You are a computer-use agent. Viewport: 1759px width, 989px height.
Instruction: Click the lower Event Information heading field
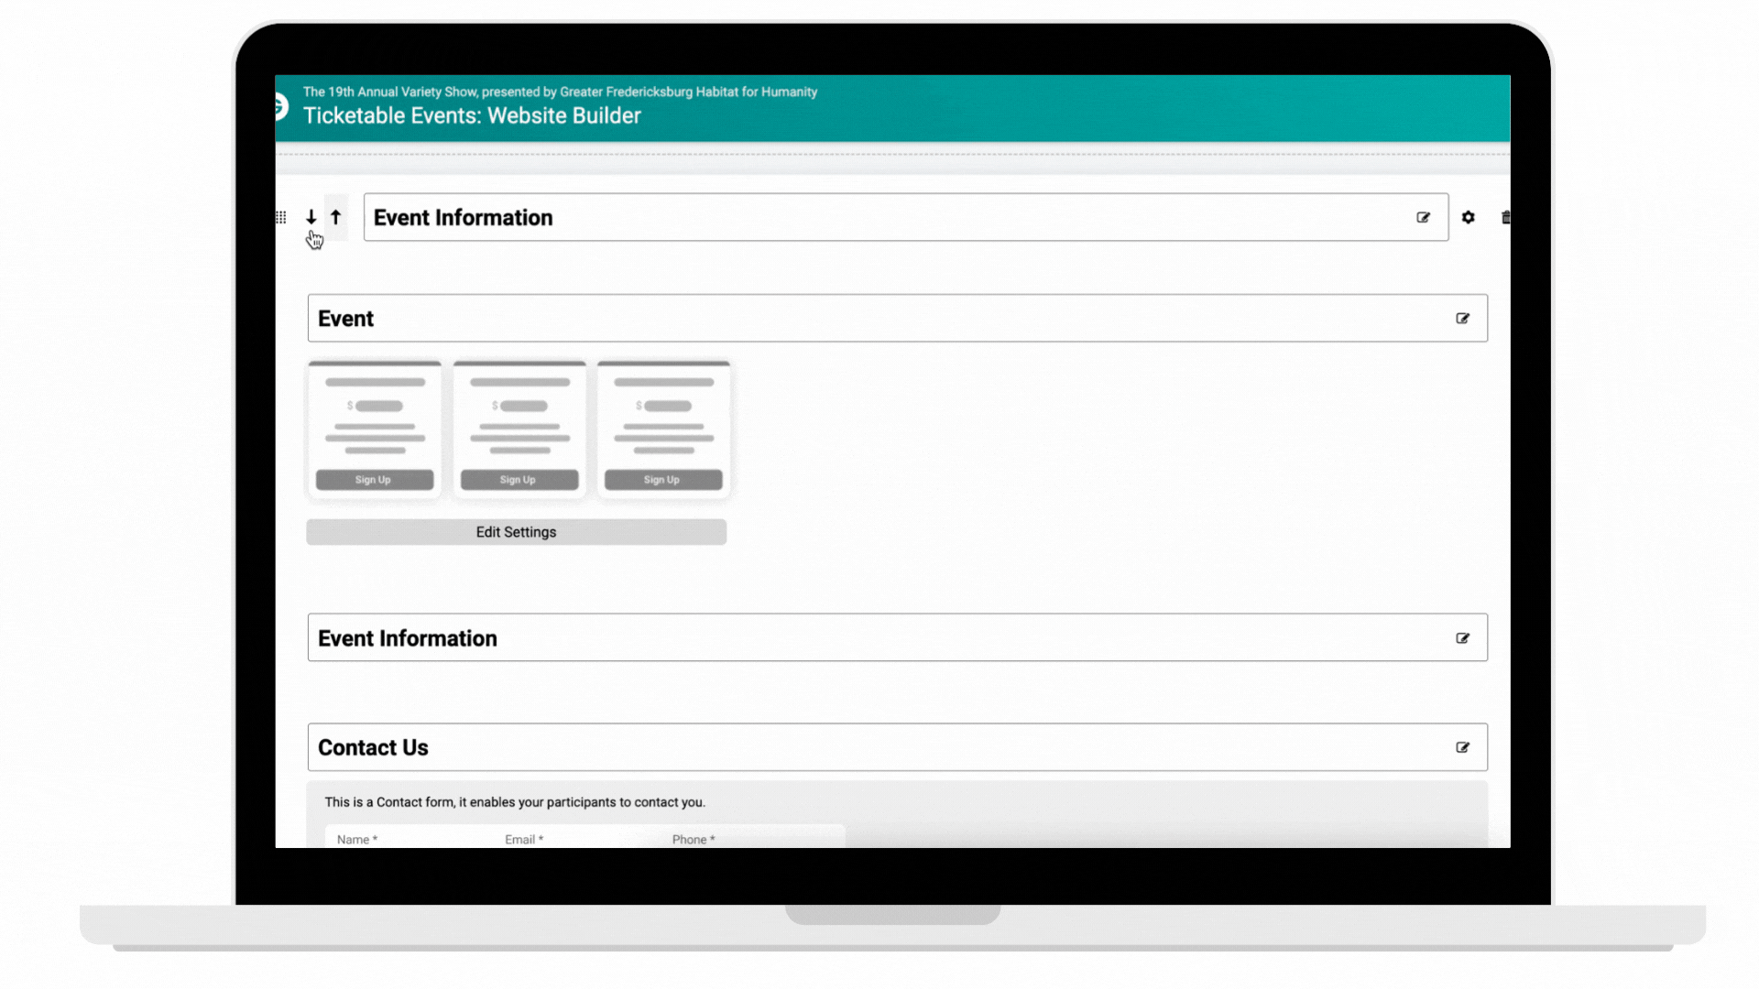[898, 637]
